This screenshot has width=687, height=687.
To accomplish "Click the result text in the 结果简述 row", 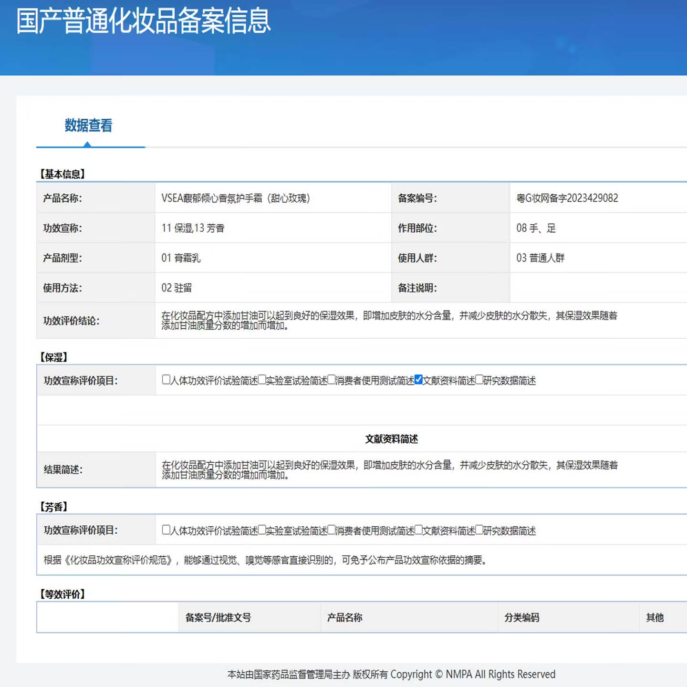I will [x=390, y=470].
